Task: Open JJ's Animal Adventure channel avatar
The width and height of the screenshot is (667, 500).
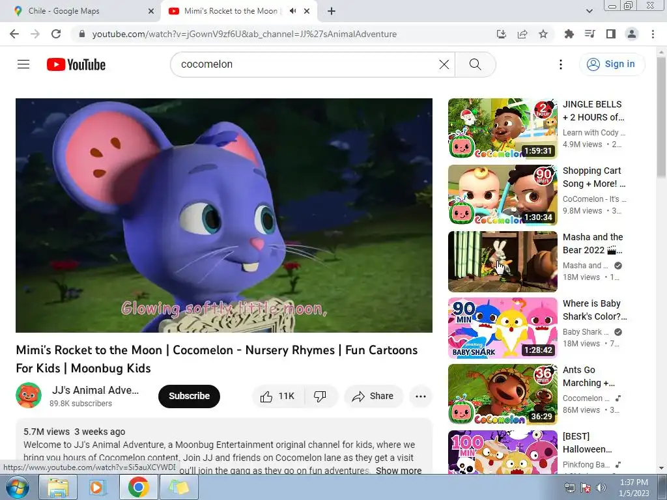Action: (29, 395)
